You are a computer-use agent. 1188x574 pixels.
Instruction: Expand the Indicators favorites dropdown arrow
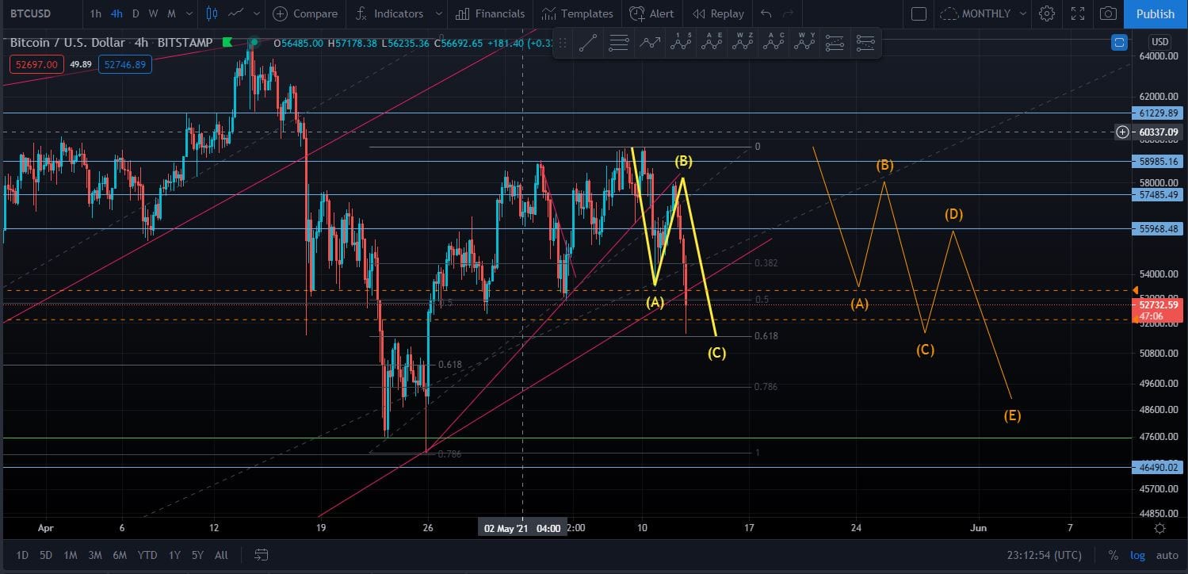[438, 13]
